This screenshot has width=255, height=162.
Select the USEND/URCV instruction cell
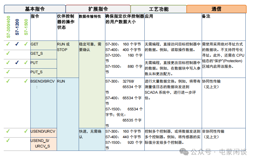pos(44,133)
